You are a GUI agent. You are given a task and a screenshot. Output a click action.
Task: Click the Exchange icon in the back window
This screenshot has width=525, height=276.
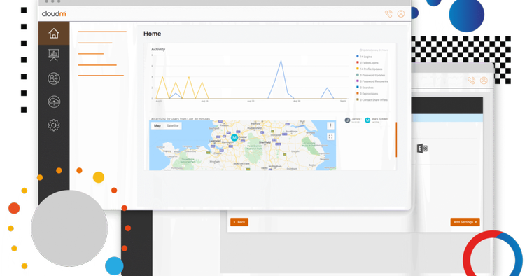point(422,149)
